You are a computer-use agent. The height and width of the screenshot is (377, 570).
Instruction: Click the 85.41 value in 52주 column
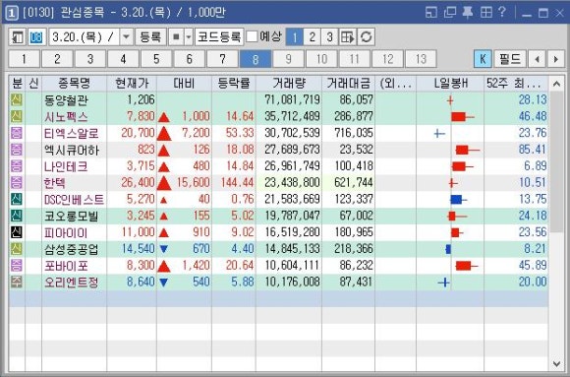tap(533, 150)
